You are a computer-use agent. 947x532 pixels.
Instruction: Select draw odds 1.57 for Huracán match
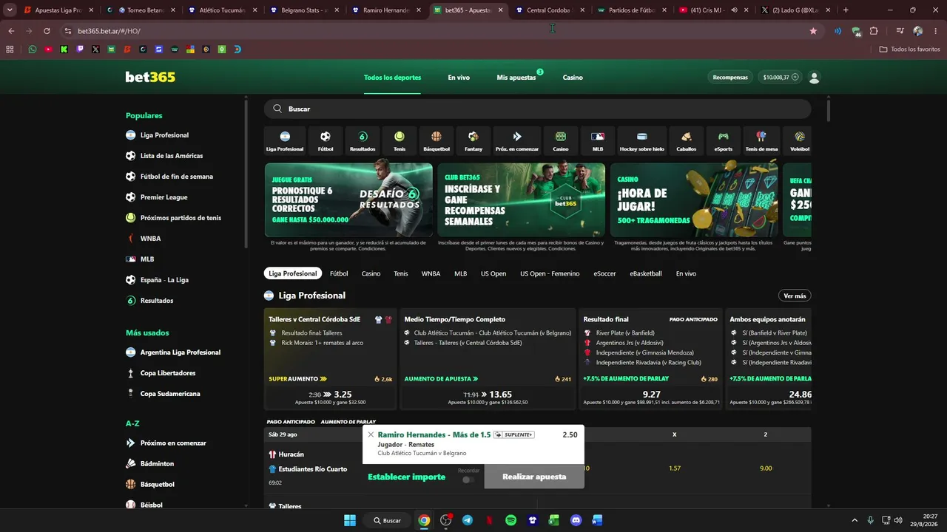point(675,468)
